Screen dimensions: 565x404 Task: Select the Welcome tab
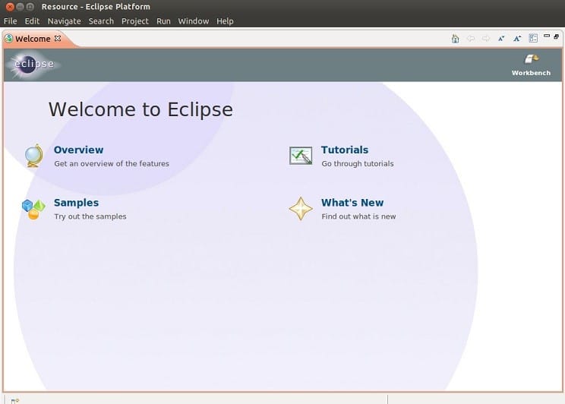(33, 39)
